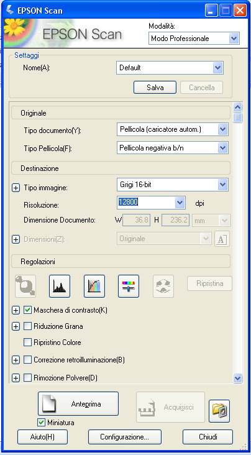The image size is (251, 455).
Task: Minimize the EPSON Scan window
Action: [x=211, y=11]
